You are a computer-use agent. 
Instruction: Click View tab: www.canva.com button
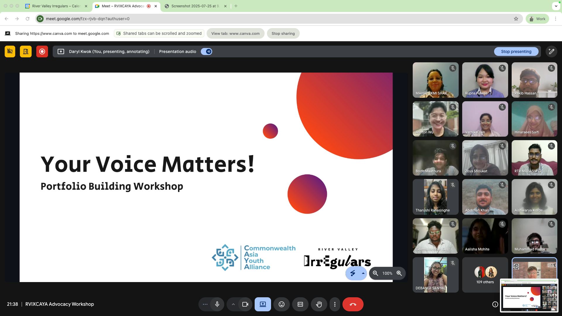pos(235,33)
